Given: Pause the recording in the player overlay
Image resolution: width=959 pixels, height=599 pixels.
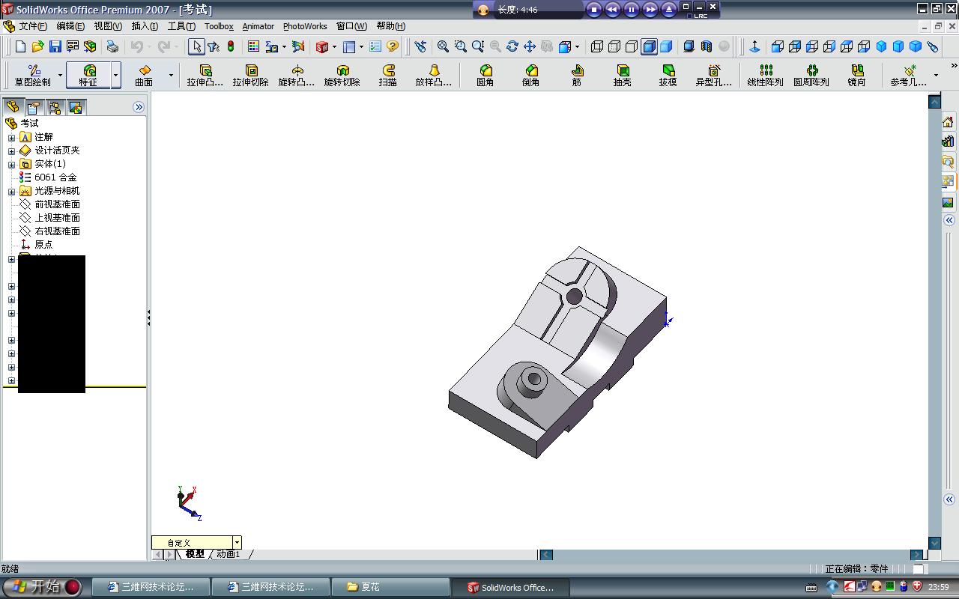Looking at the screenshot, I should (631, 10).
